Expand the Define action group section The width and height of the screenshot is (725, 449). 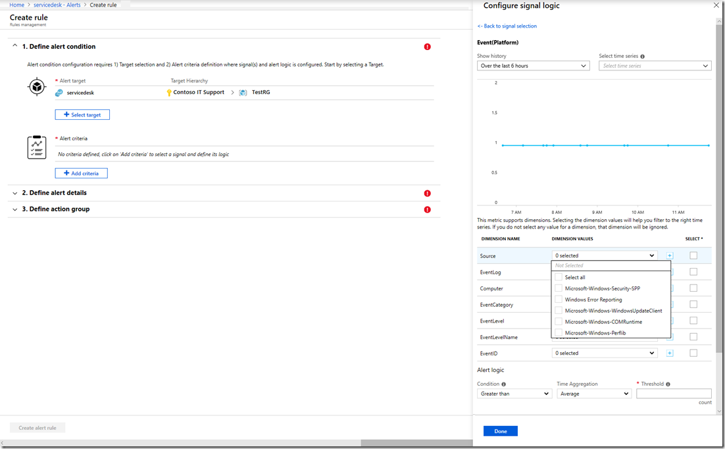14,209
